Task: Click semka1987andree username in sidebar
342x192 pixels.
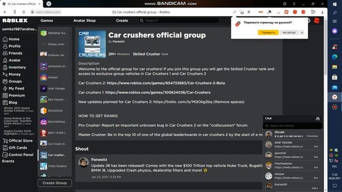Action: (x=20, y=29)
